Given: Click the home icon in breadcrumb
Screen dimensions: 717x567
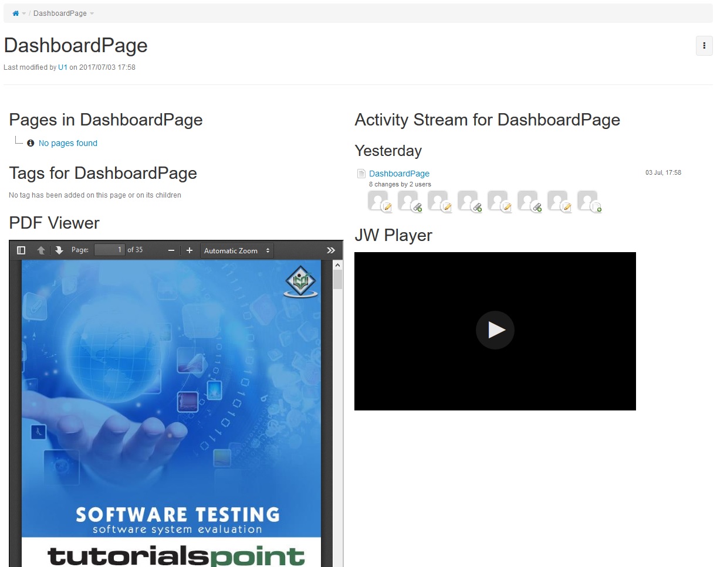Looking at the screenshot, I should point(15,13).
